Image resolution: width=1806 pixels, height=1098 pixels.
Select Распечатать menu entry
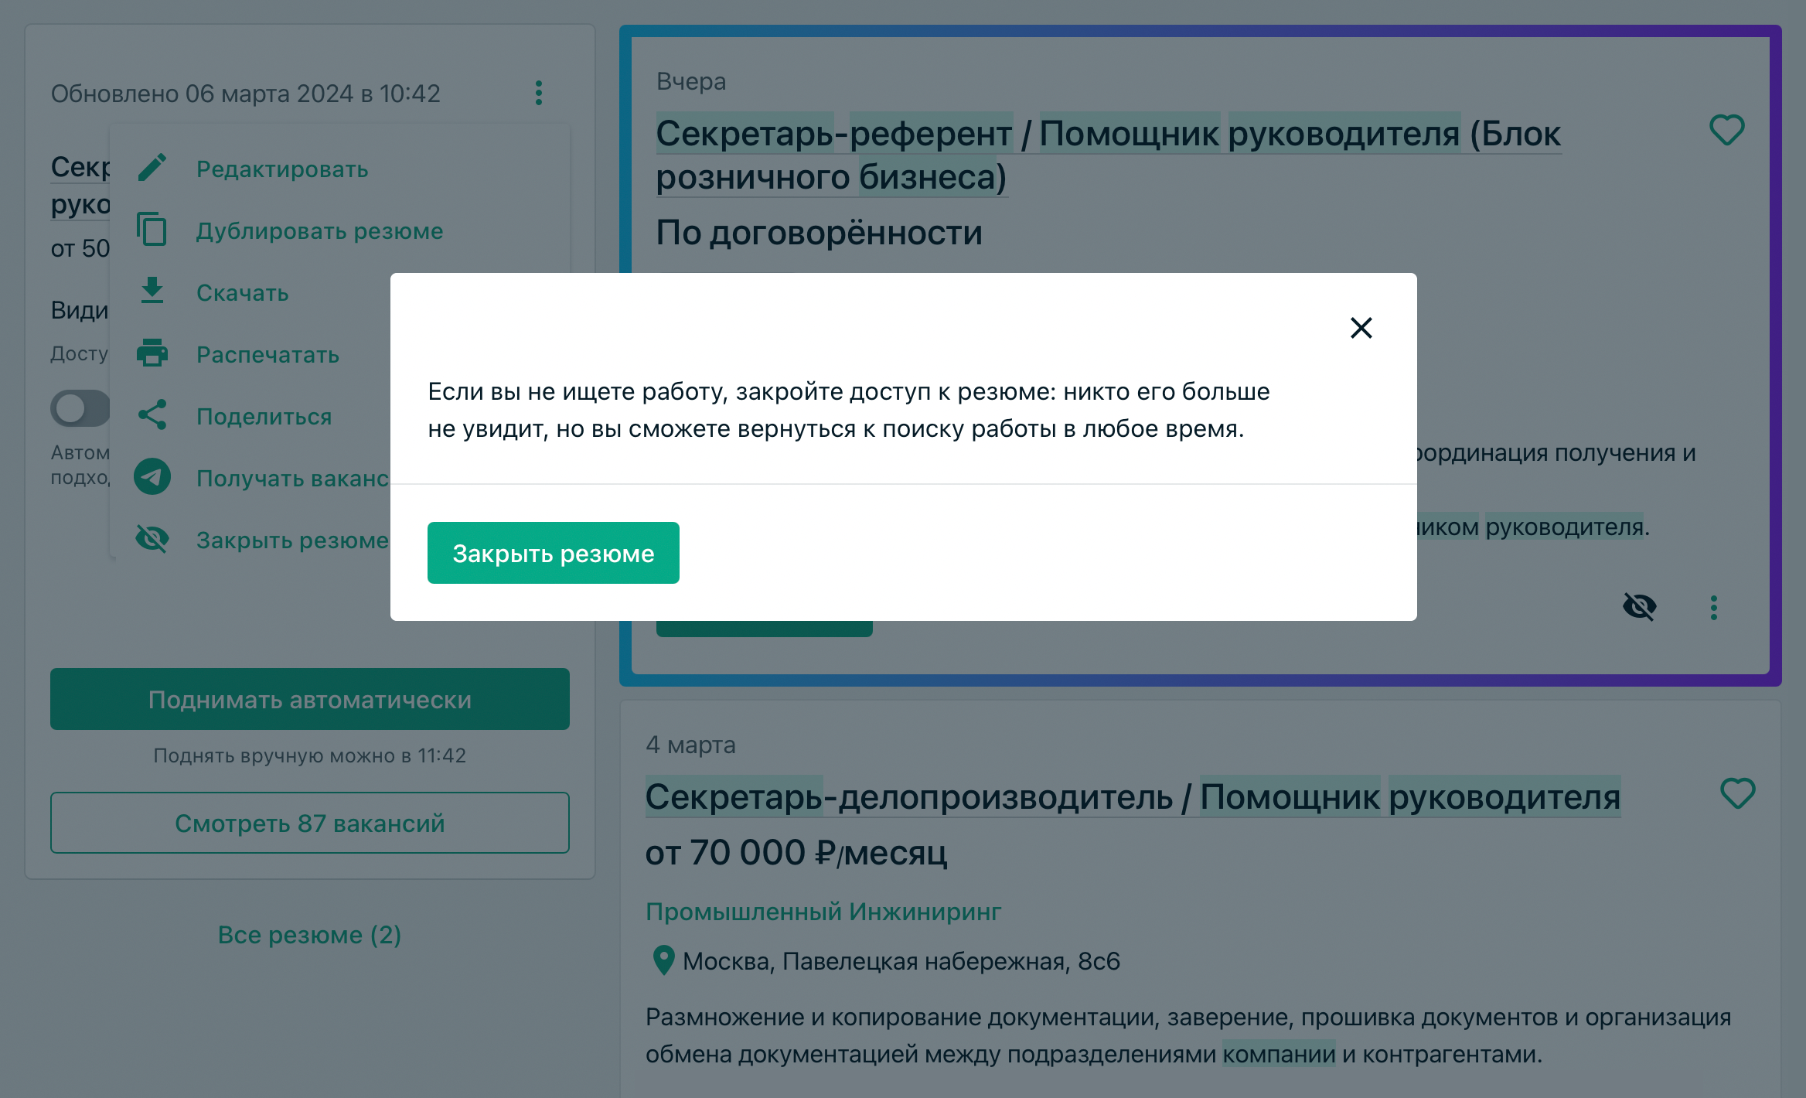(267, 354)
